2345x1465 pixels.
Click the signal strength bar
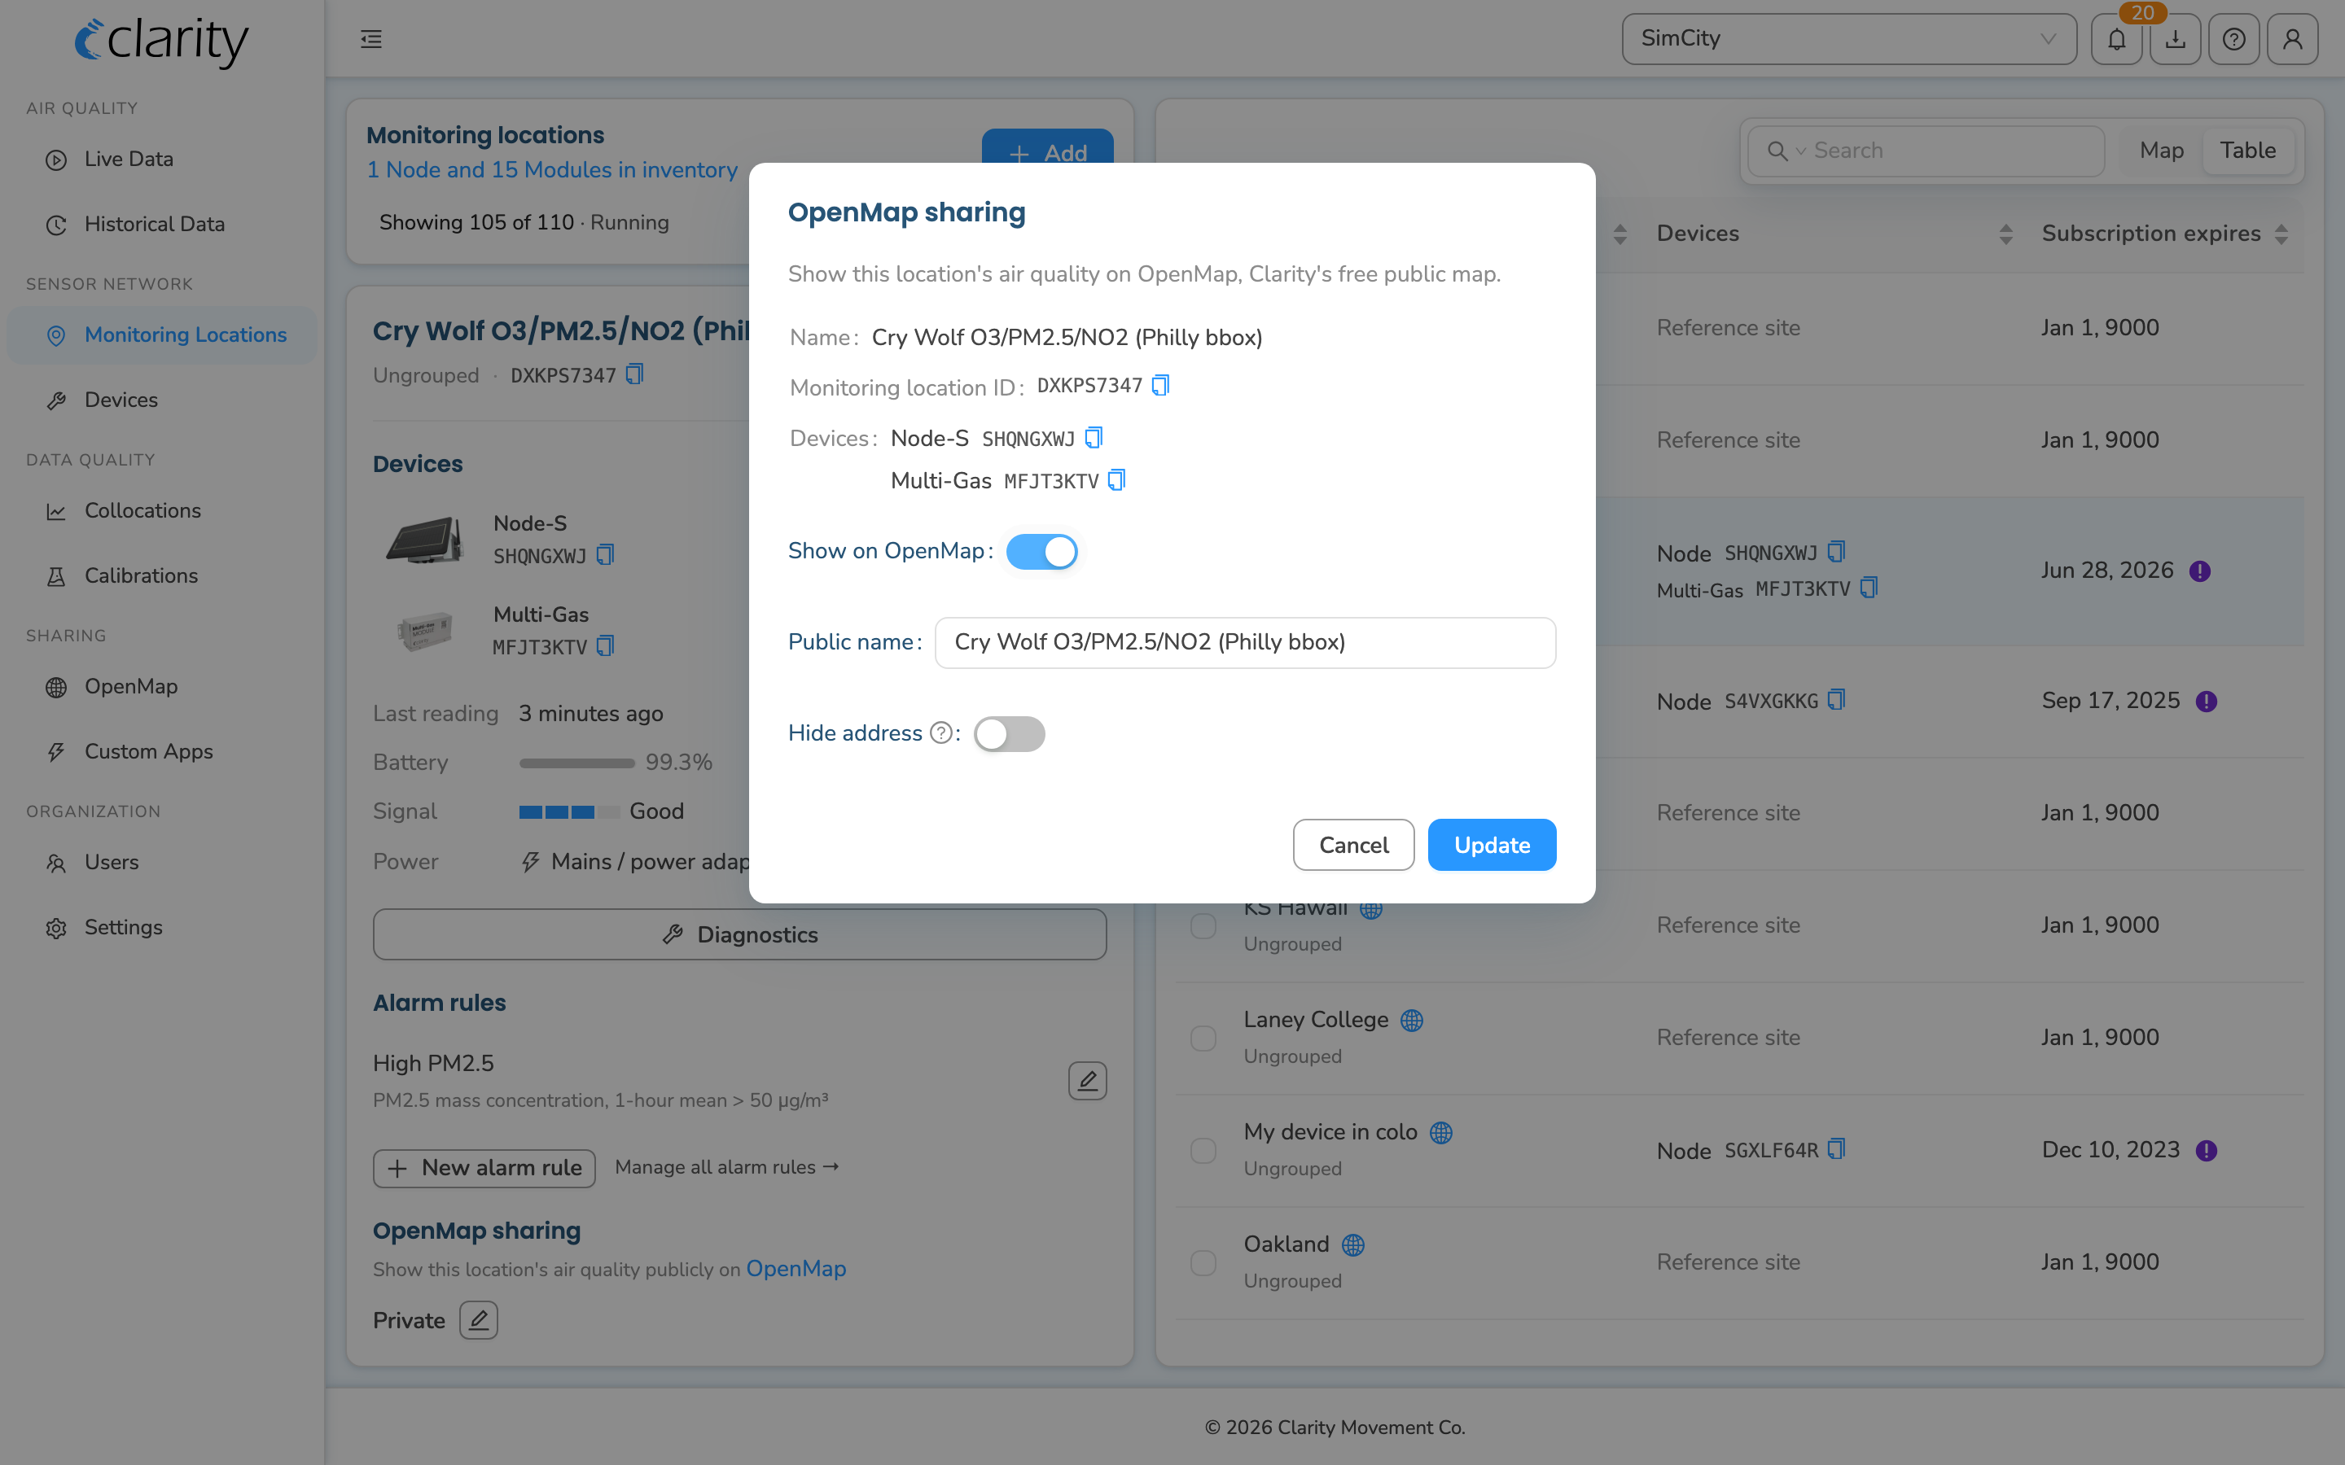(569, 812)
